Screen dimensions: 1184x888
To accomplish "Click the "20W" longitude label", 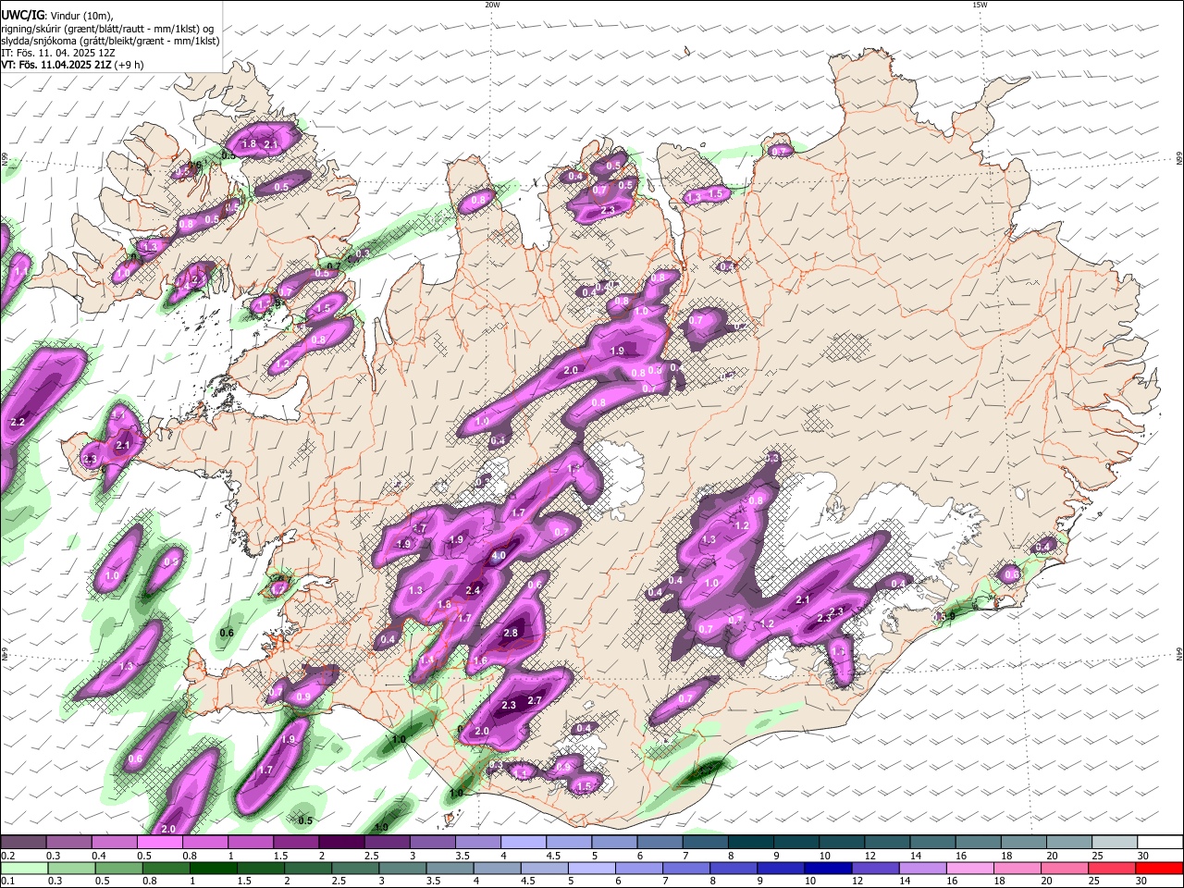I will 492,5.
